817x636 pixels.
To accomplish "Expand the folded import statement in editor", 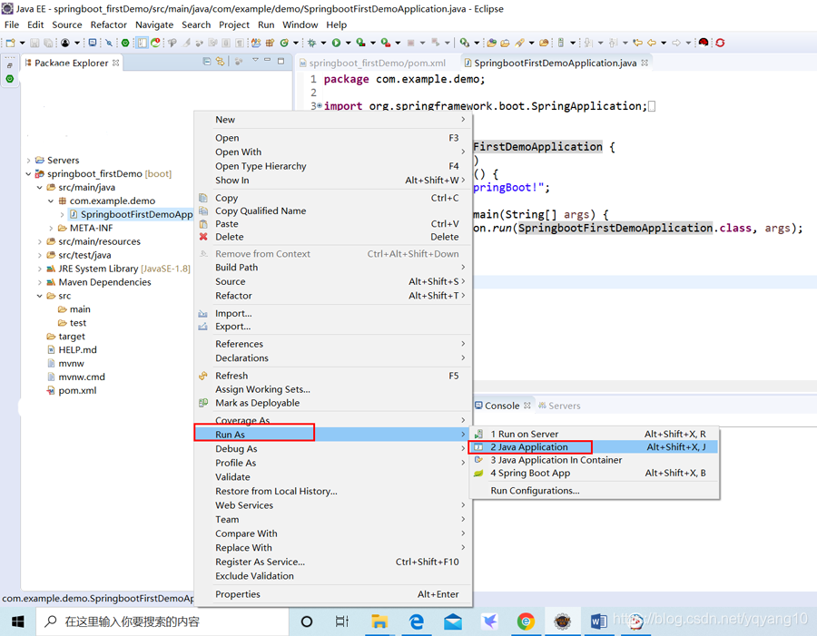I will 320,106.
